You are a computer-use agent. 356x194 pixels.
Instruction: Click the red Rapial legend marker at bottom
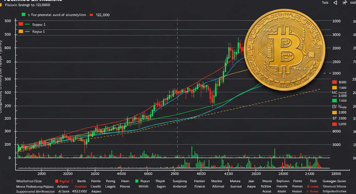tap(57, 181)
